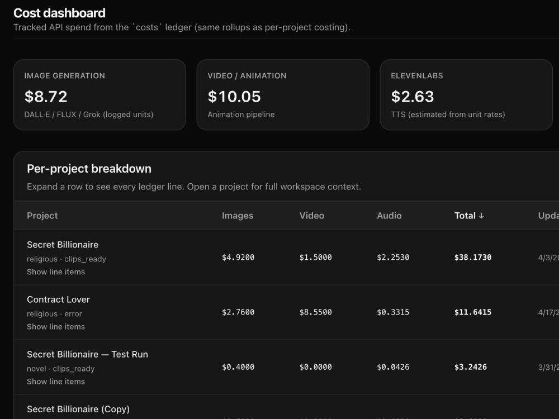
Task: Open Secret Billionaire (Copy) project
Action: [78, 409]
